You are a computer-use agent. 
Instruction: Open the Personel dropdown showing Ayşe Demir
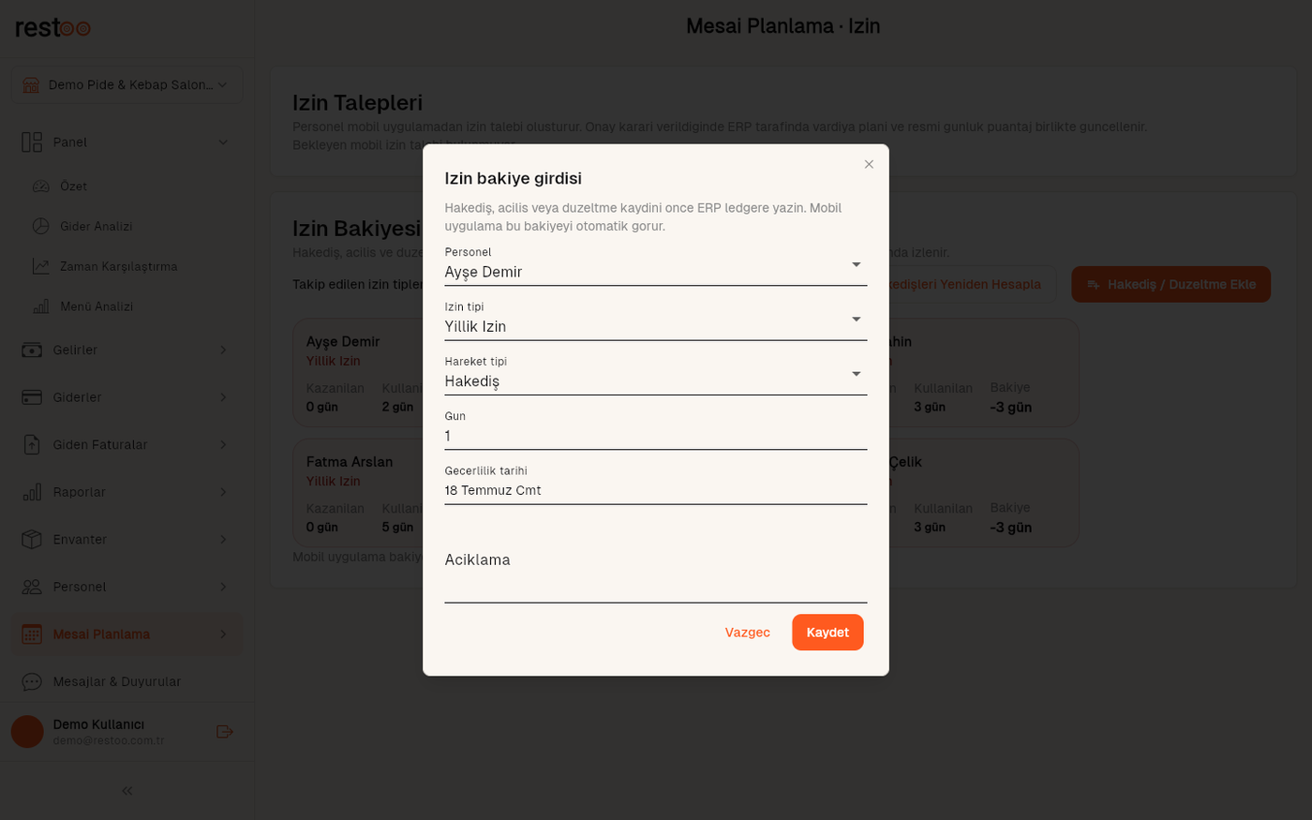coord(655,265)
